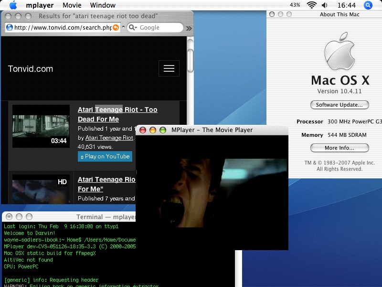Minimize the MPlayer movie window
Image resolution: width=382 pixels, height=287 pixels.
153,130
